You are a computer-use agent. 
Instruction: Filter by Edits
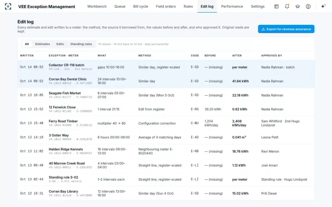60,44
